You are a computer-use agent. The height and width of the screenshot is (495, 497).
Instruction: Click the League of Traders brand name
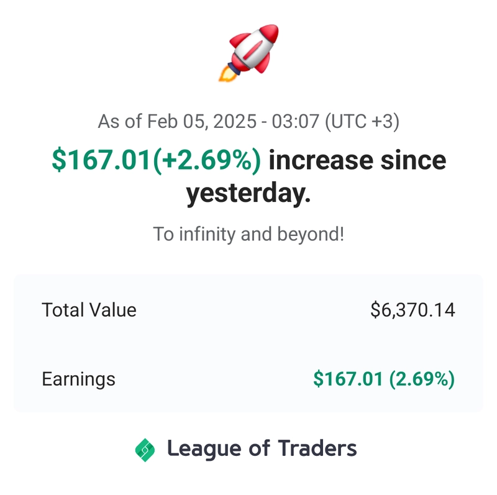[x=262, y=449]
